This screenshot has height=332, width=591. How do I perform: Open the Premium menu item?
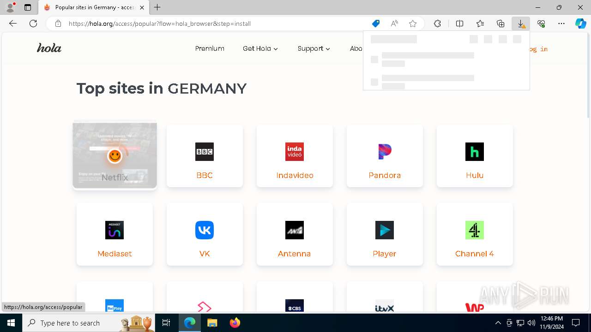pyautogui.click(x=210, y=48)
